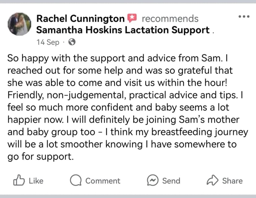Click the Share button text

tap(233, 181)
